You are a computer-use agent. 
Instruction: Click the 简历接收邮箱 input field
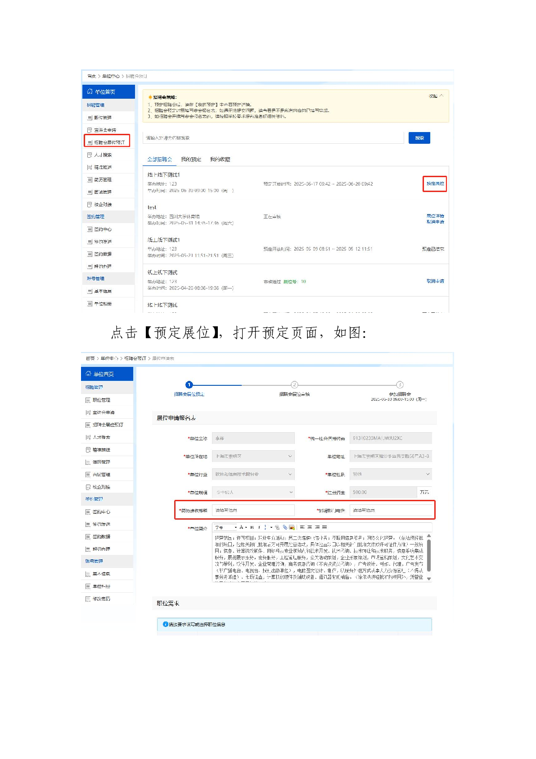click(x=253, y=510)
